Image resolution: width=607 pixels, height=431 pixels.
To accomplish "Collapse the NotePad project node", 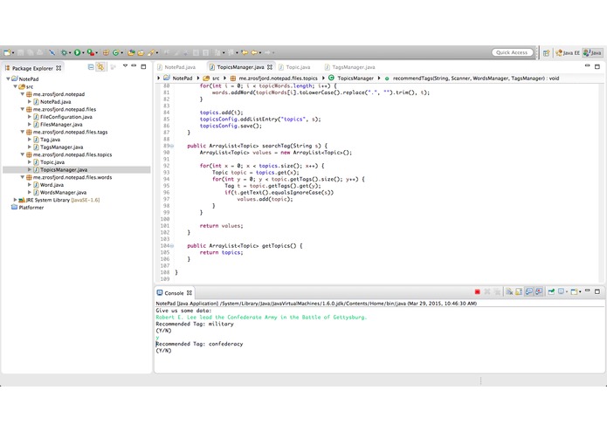I will tap(8, 79).
